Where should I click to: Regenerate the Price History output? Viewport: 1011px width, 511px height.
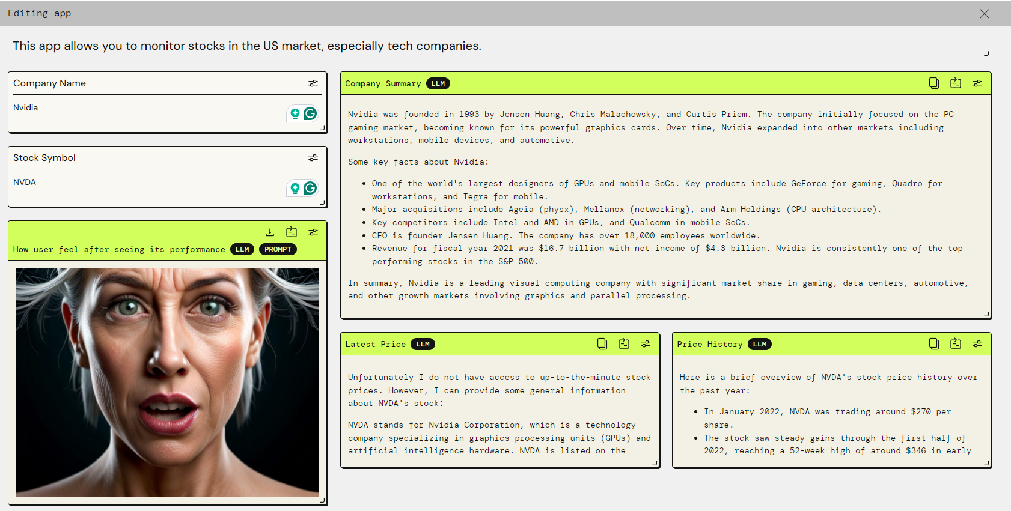click(956, 344)
